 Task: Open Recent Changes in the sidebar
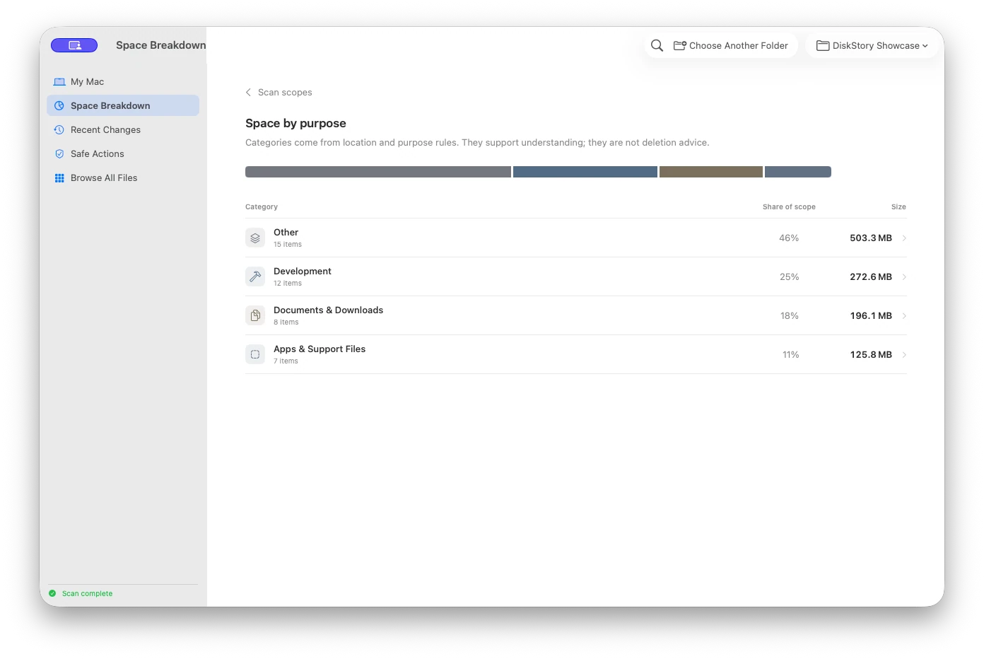(x=123, y=130)
